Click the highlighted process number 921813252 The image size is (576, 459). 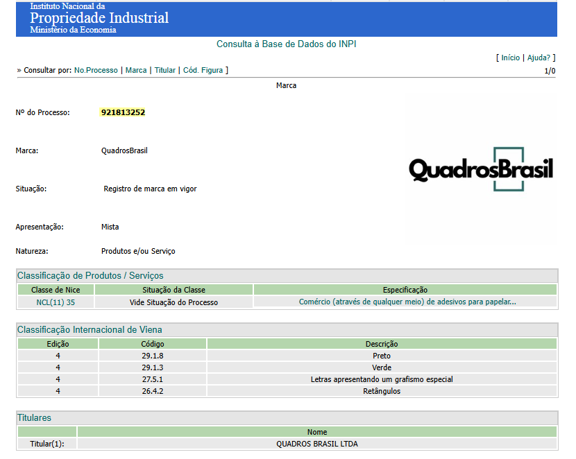point(123,112)
